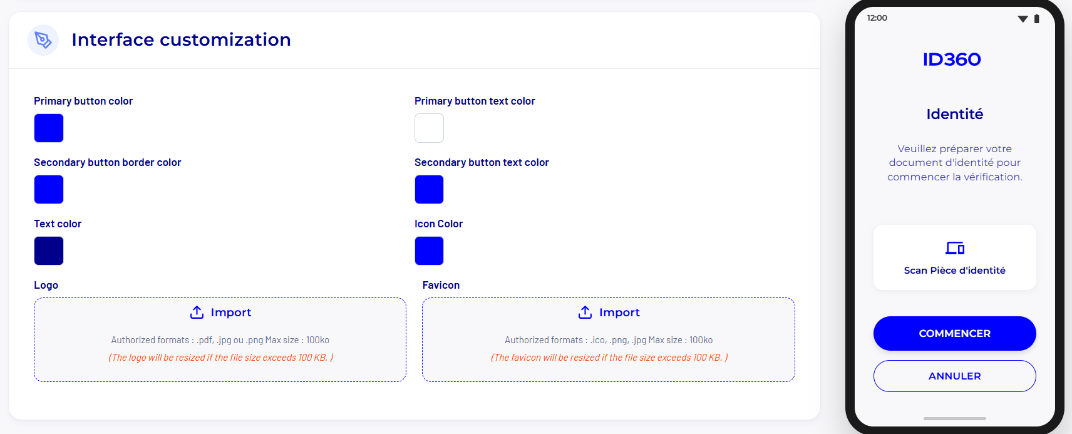This screenshot has width=1072, height=434.
Task: Click the Import link for Favicon
Action: coord(619,313)
